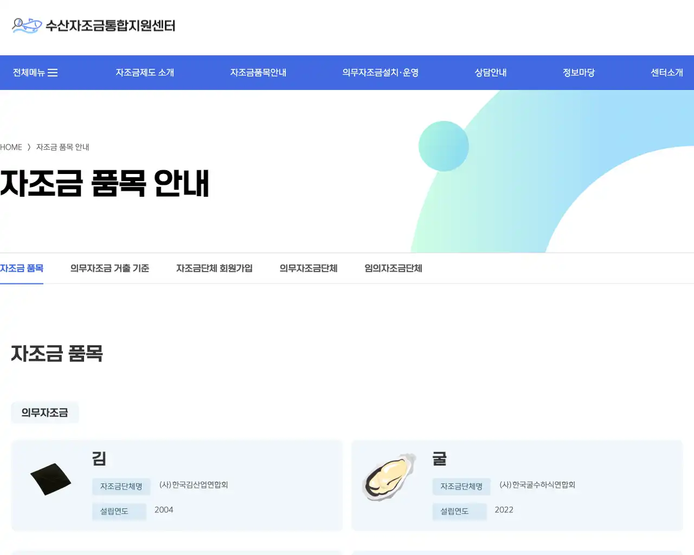Click the fish logo of 수산자조금통합지원센터
The image size is (694, 555).
coord(25,25)
